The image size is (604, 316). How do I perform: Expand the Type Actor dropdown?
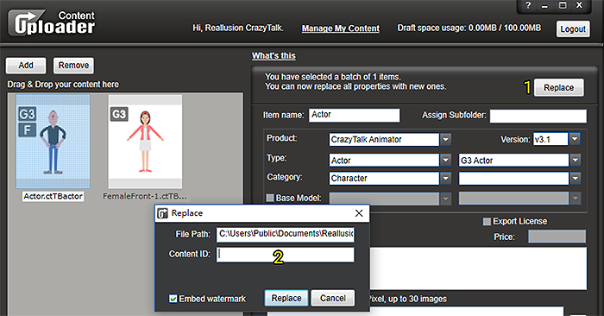446,160
